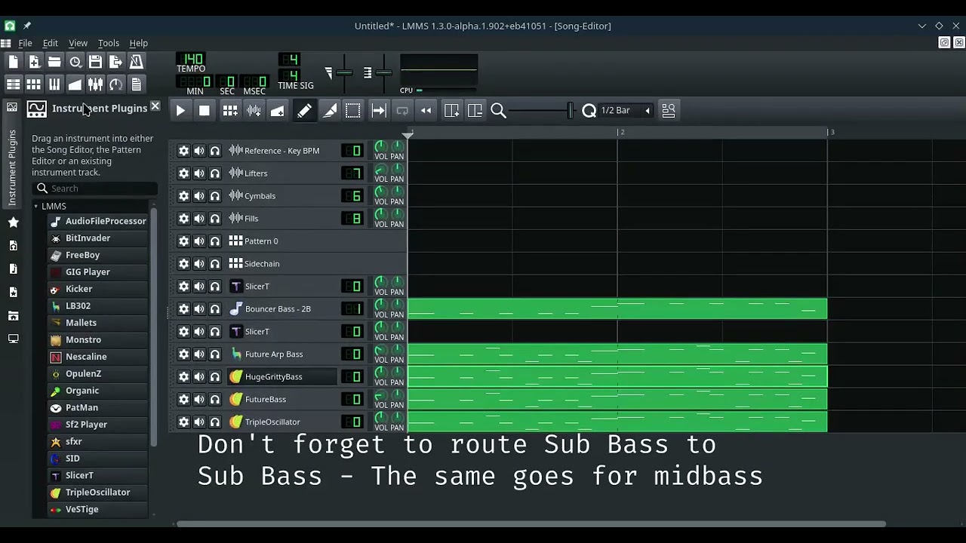Export the current project
Screen dimensions: 966x543
[x=115, y=62]
